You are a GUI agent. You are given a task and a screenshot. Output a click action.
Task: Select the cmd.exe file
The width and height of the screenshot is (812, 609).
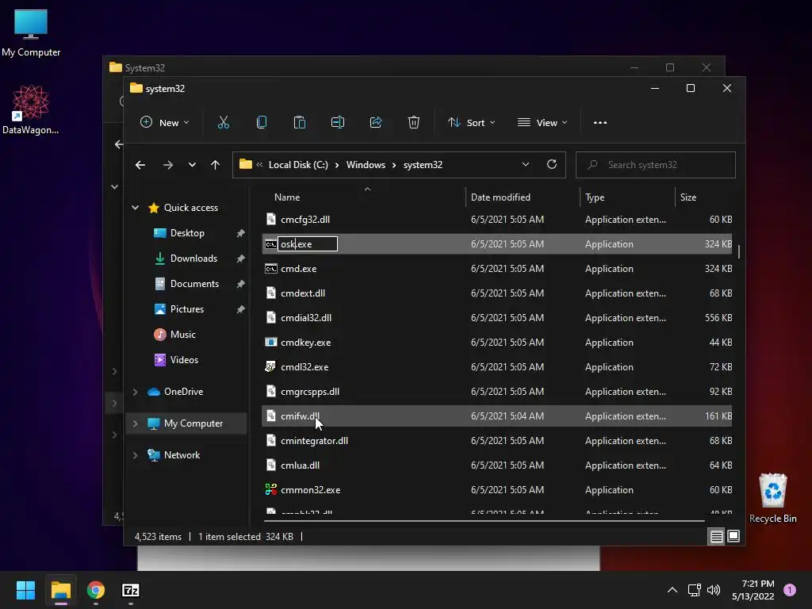click(x=496, y=269)
